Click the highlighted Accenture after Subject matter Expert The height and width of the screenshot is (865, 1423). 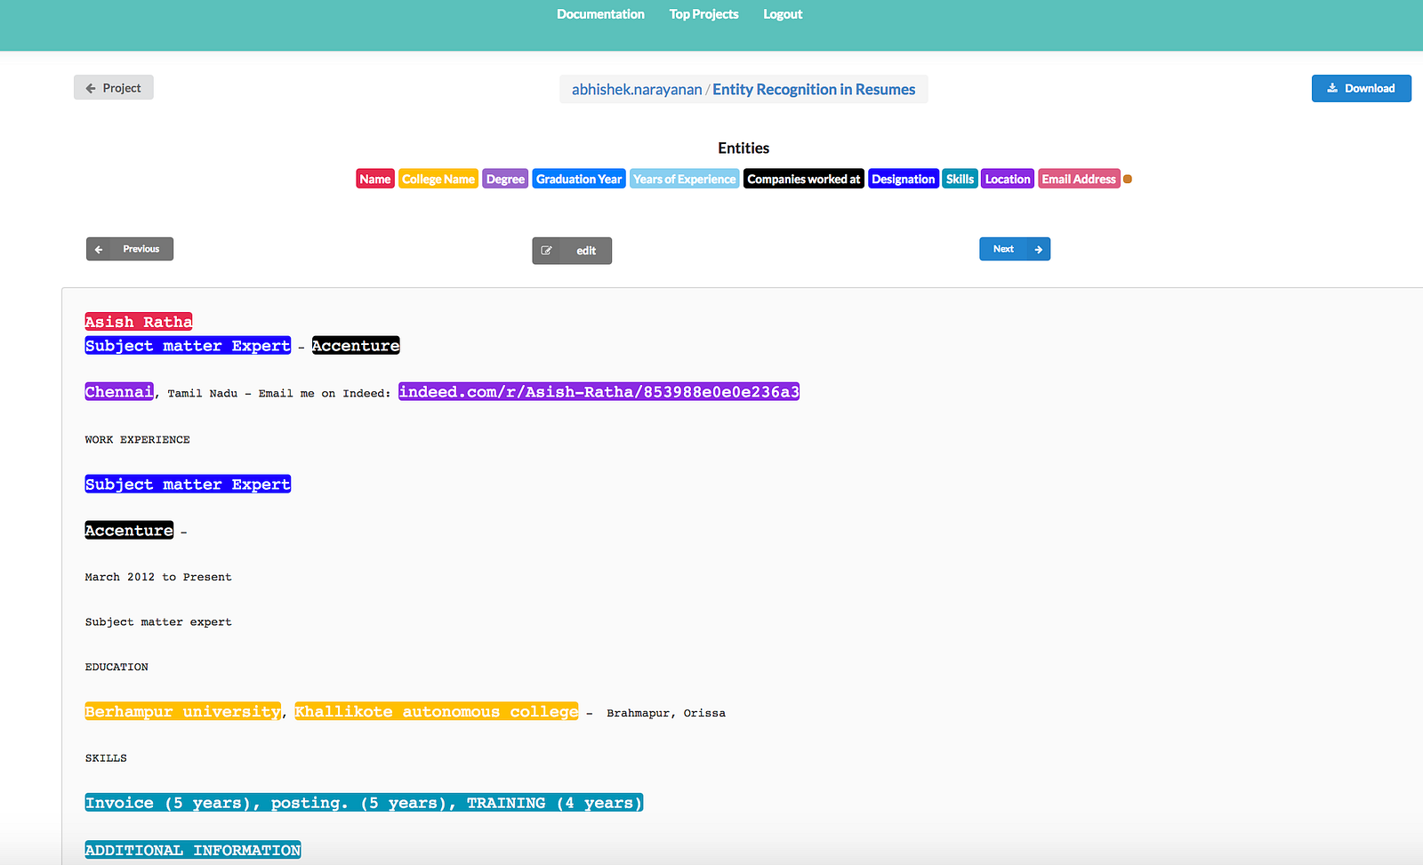tap(356, 346)
